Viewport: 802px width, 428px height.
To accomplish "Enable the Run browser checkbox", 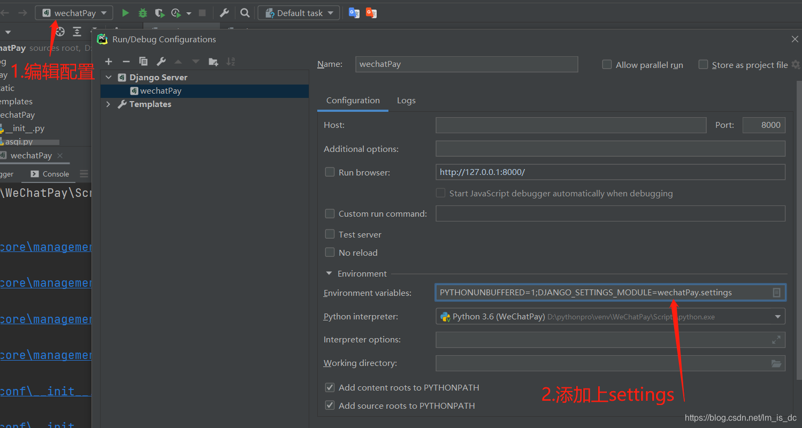I will pyautogui.click(x=330, y=172).
